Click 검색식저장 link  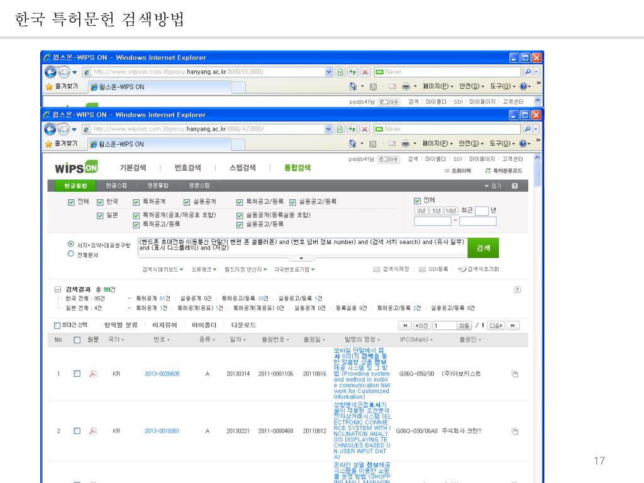click(391, 269)
